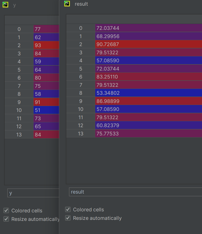Click row header 12 in y table
The width and height of the screenshot is (202, 234).
pyautogui.click(x=19, y=126)
